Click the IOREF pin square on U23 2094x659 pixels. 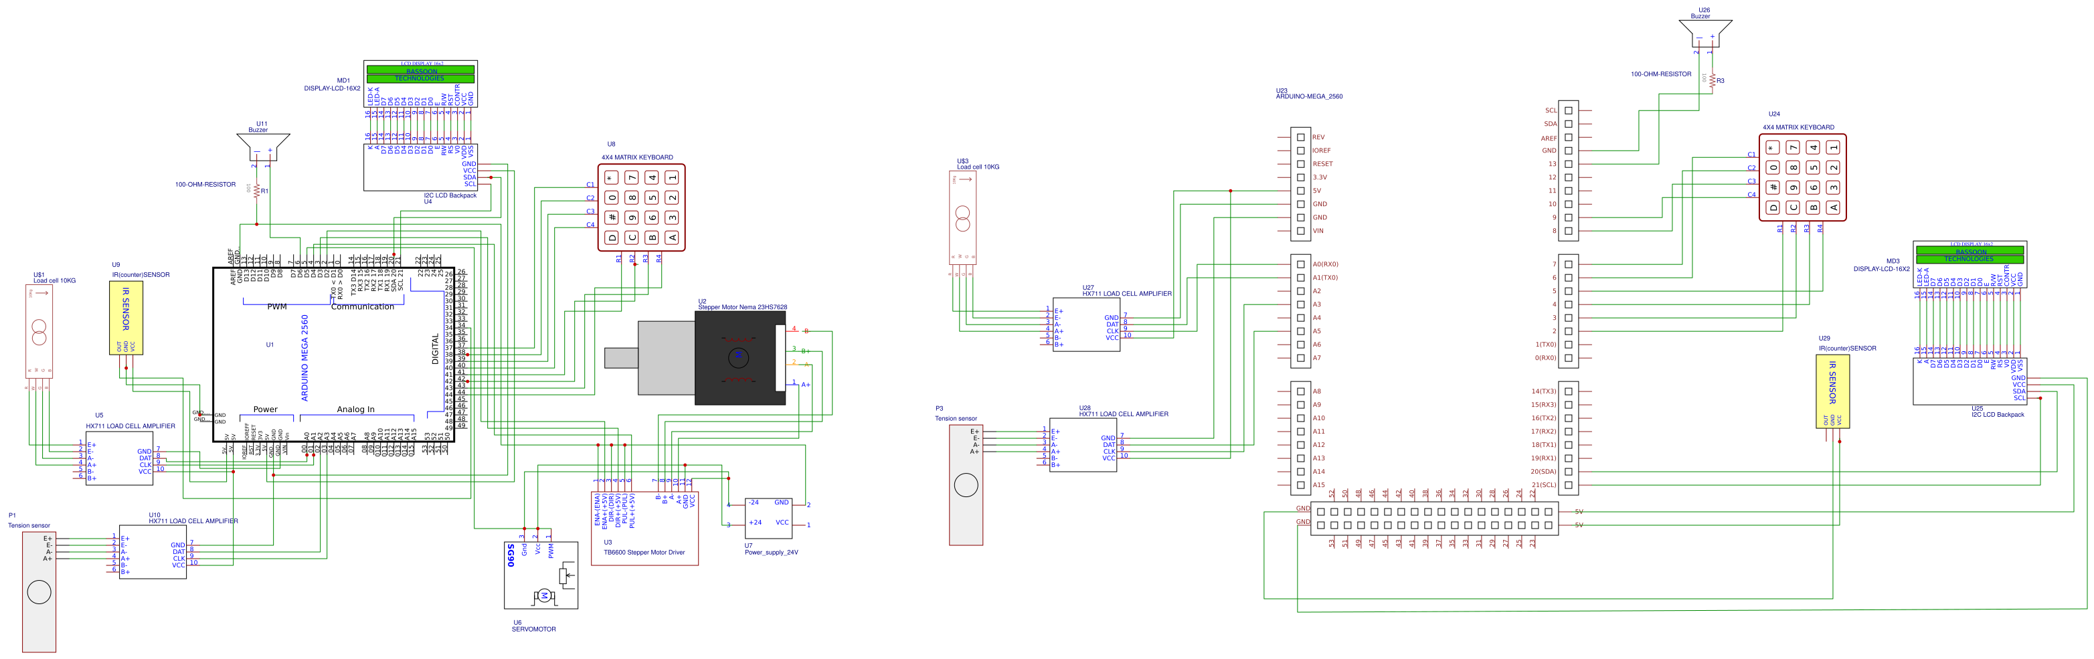[x=1300, y=151]
